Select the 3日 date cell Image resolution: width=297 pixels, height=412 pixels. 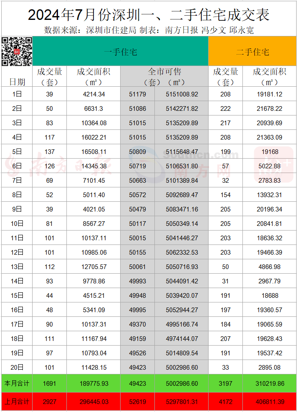pyautogui.click(x=17, y=123)
